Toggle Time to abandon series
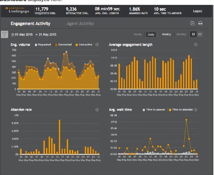The height and width of the screenshot is (175, 214). [181, 110]
